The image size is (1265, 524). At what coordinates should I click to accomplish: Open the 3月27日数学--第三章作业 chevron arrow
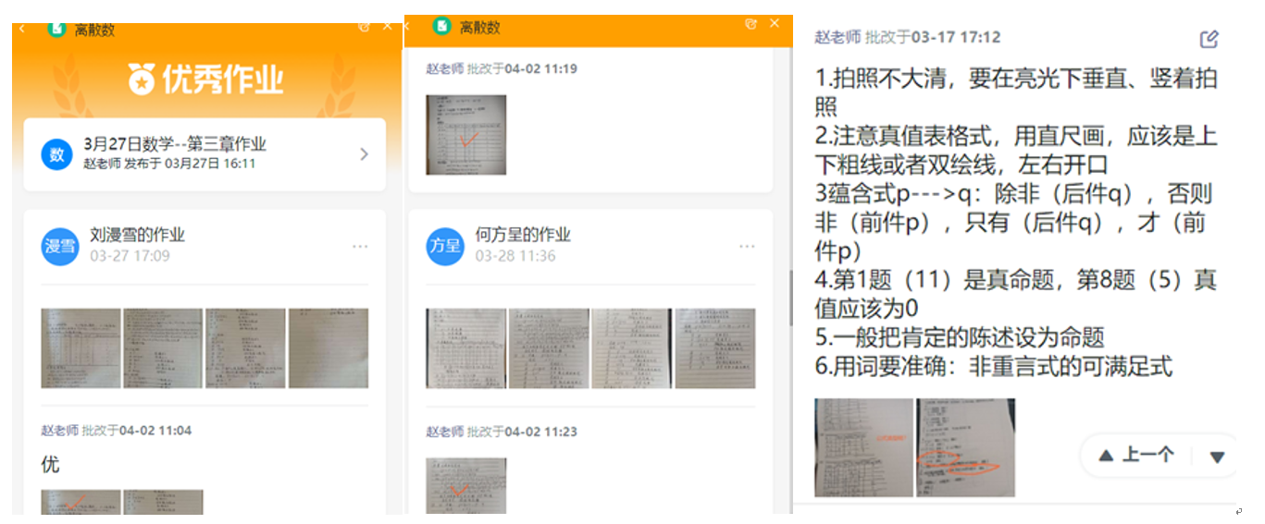364,154
